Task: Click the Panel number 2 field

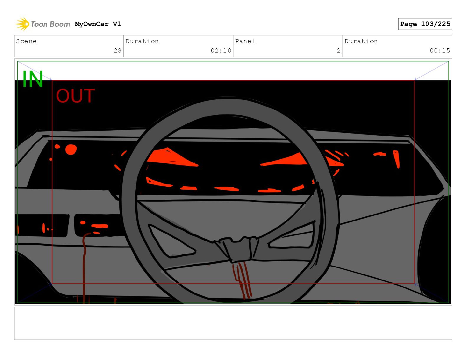Action: click(x=288, y=46)
